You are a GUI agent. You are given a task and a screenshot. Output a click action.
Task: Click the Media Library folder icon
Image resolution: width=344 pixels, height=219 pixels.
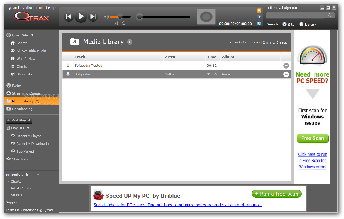(x=74, y=42)
